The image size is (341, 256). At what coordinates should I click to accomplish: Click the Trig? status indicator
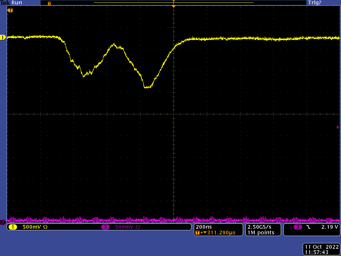(314, 3)
